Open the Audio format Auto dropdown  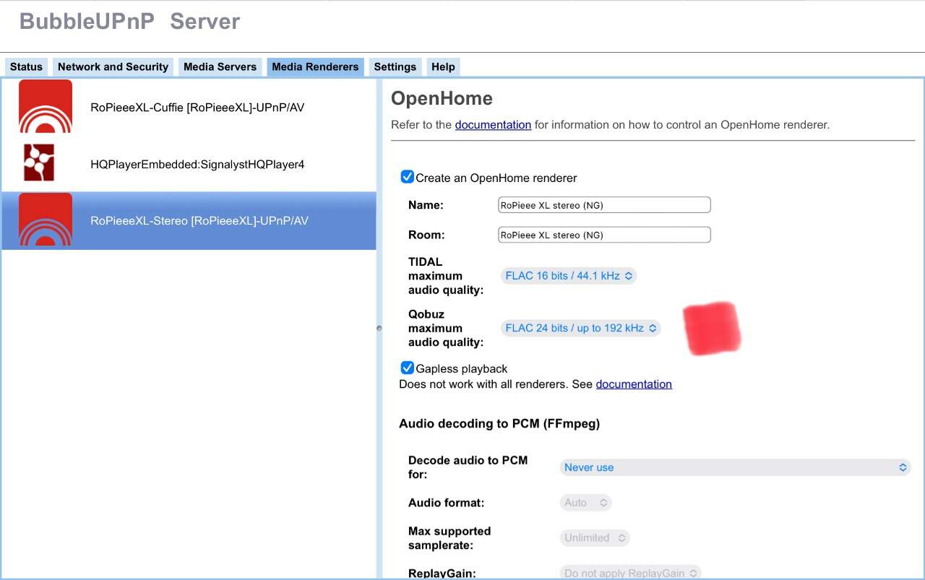[x=585, y=503]
